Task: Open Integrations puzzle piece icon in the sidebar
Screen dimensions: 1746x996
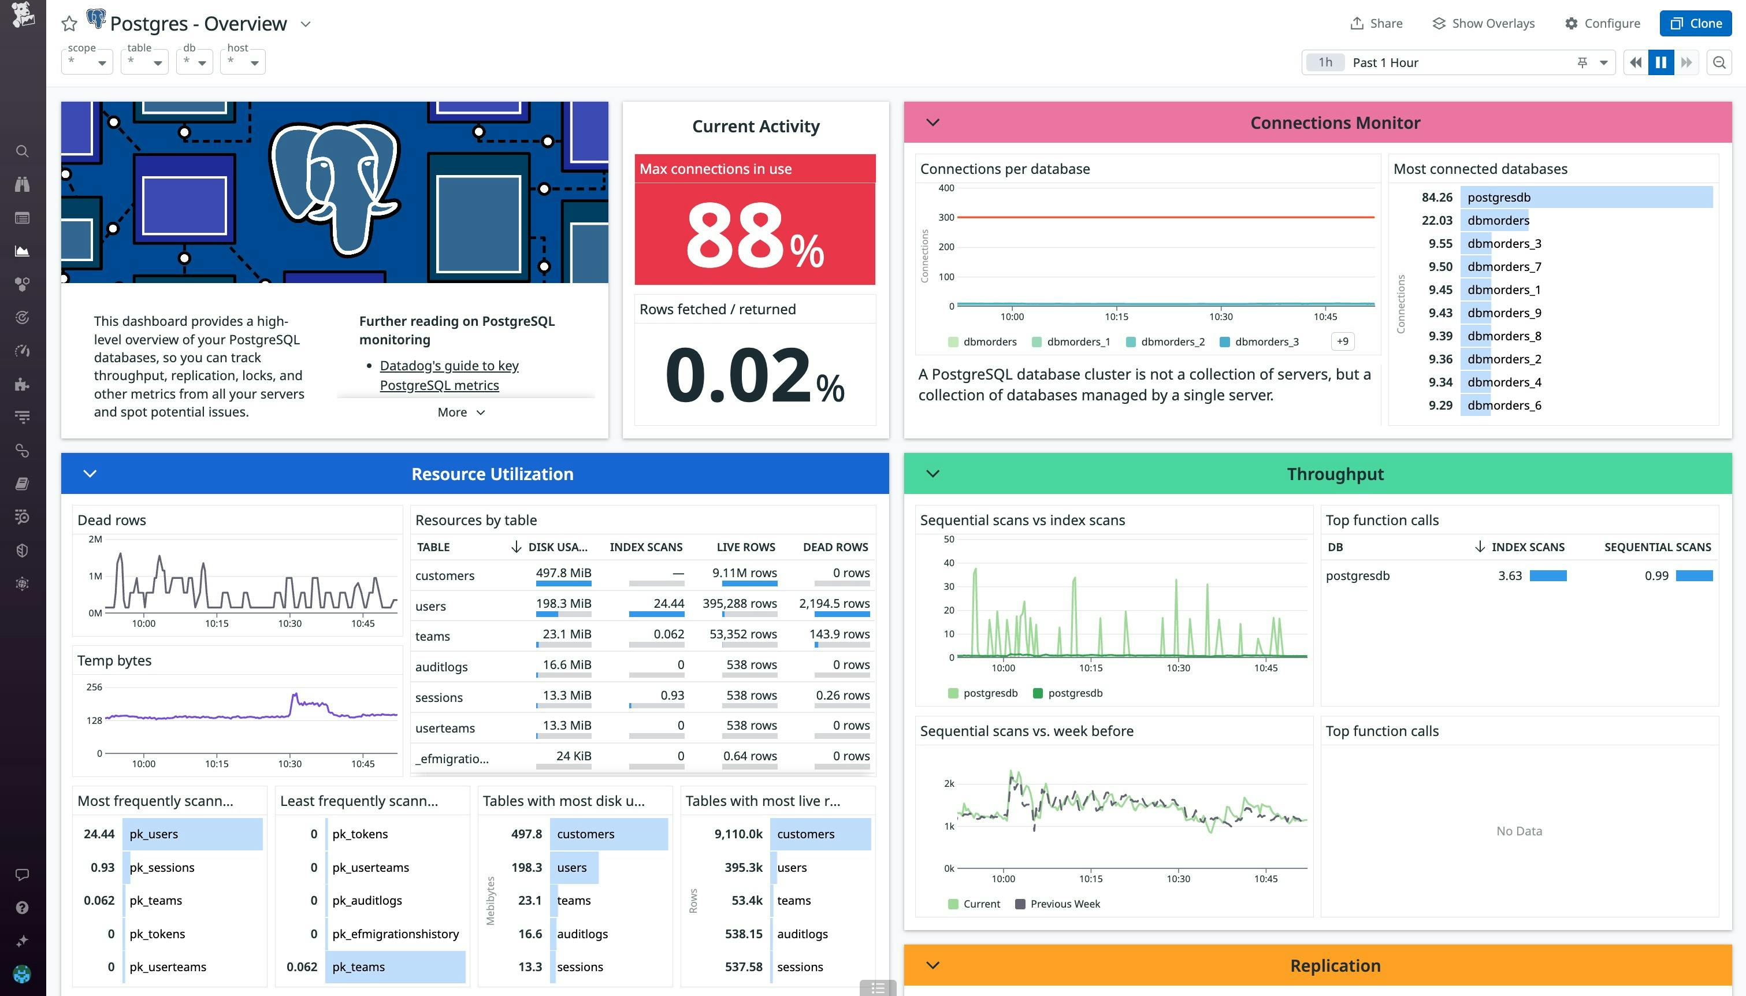Action: 22,384
